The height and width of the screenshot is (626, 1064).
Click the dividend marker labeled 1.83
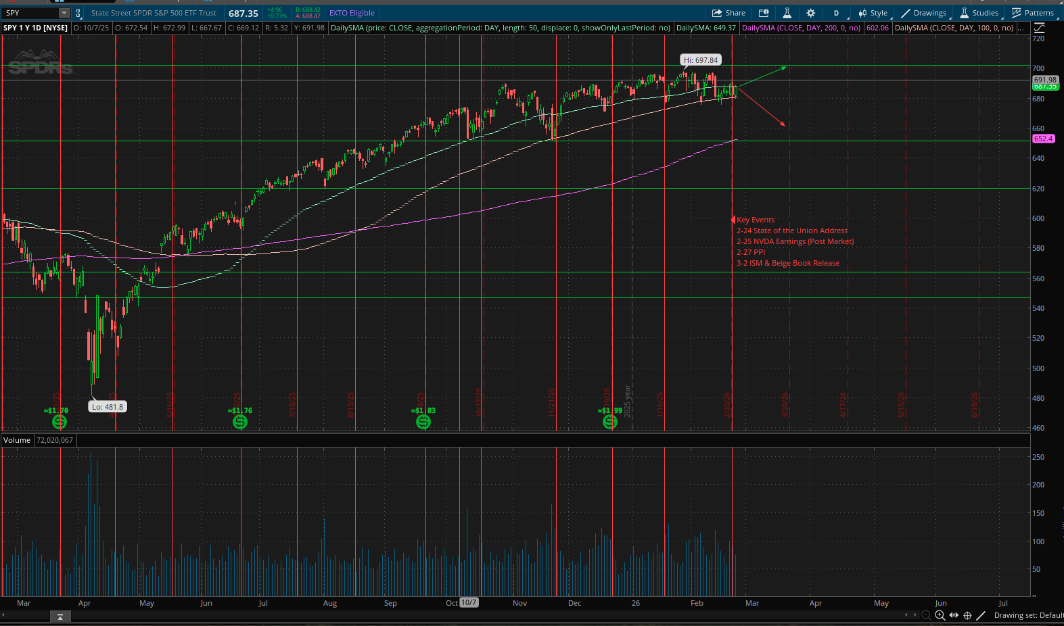pyautogui.click(x=423, y=422)
